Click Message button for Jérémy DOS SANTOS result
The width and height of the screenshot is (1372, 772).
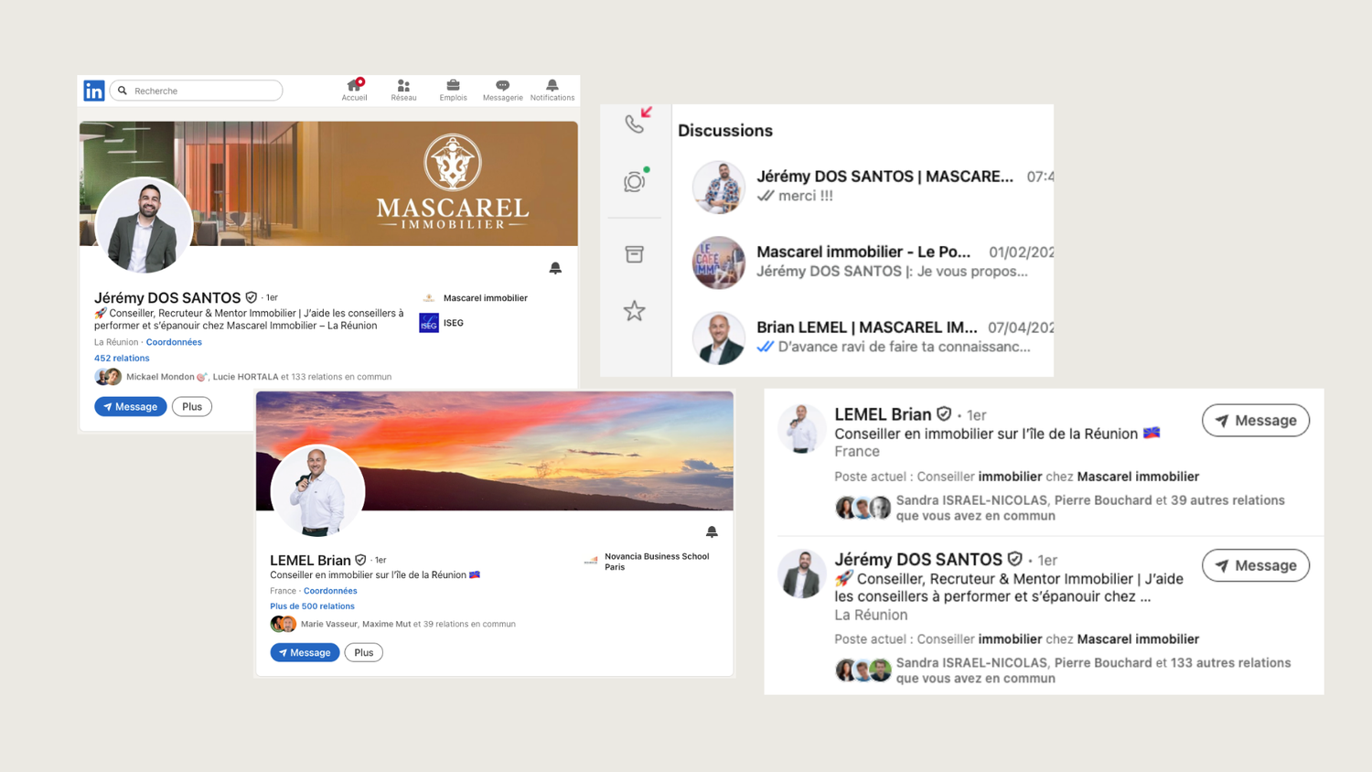[x=1256, y=565]
